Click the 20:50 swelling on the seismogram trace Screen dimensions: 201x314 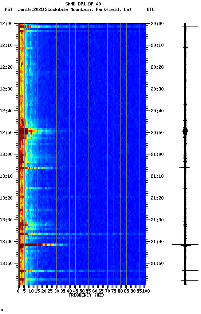[x=185, y=132]
